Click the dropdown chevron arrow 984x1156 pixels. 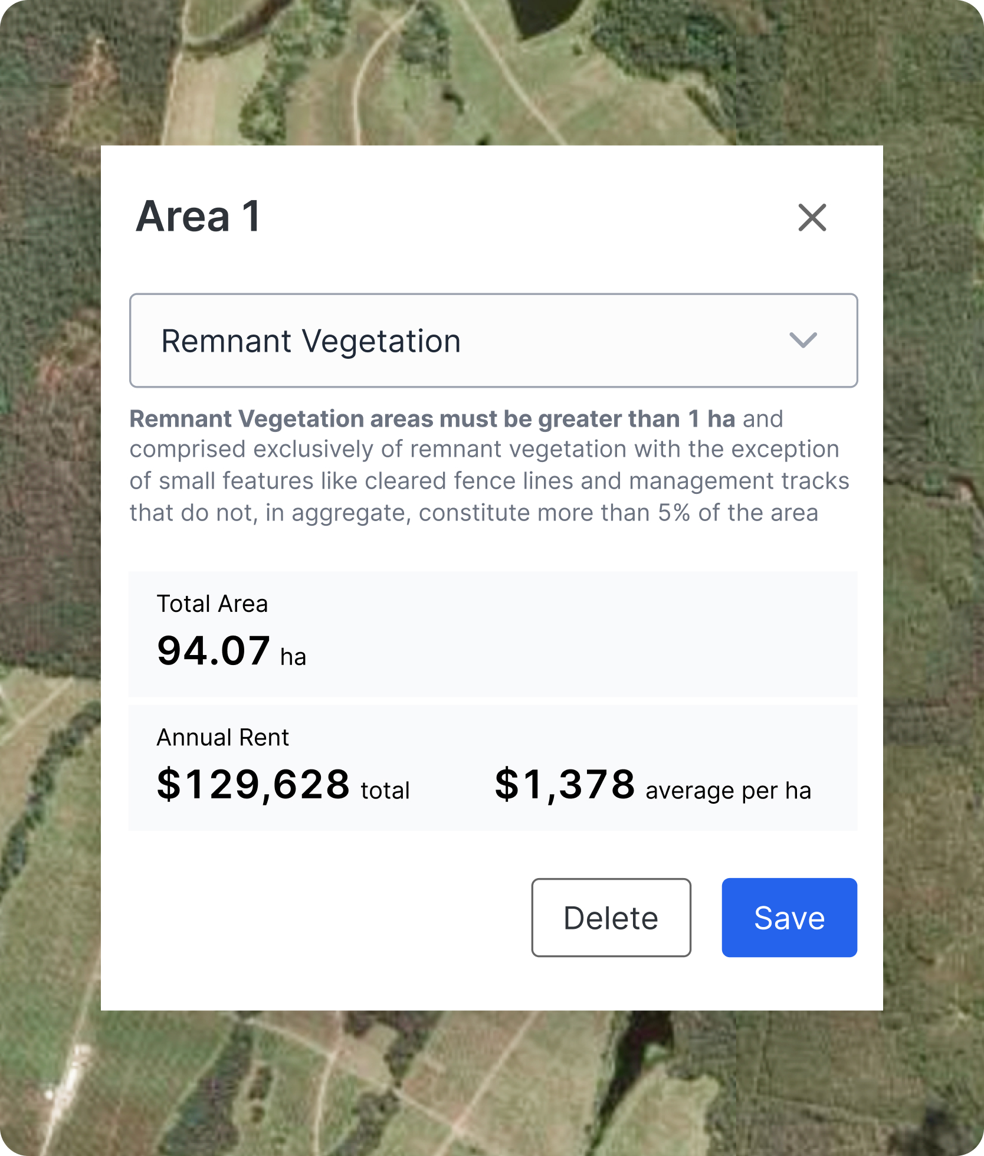[803, 340]
